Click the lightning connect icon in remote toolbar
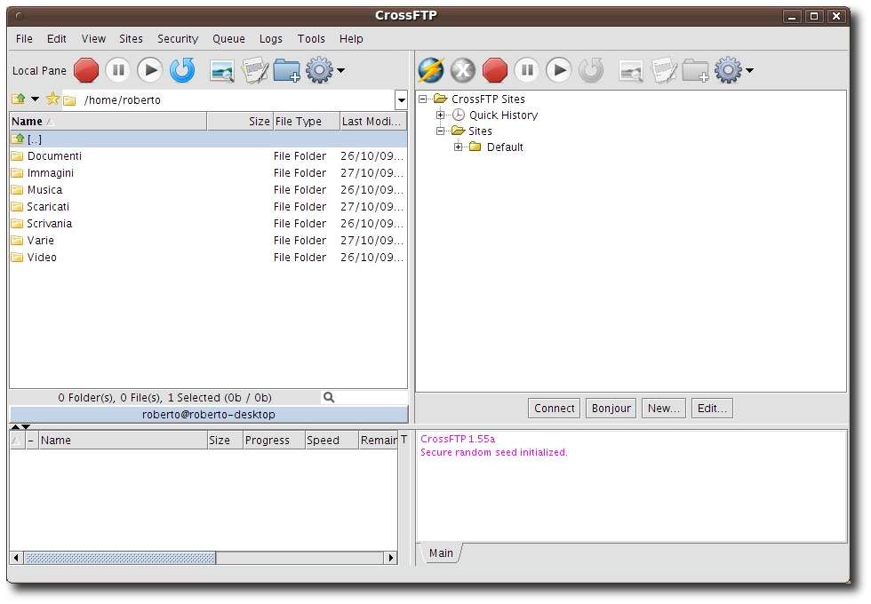 [430, 70]
